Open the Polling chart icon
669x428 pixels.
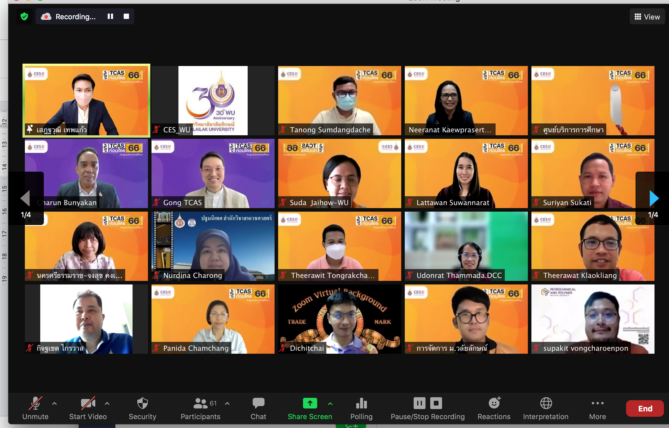click(361, 403)
